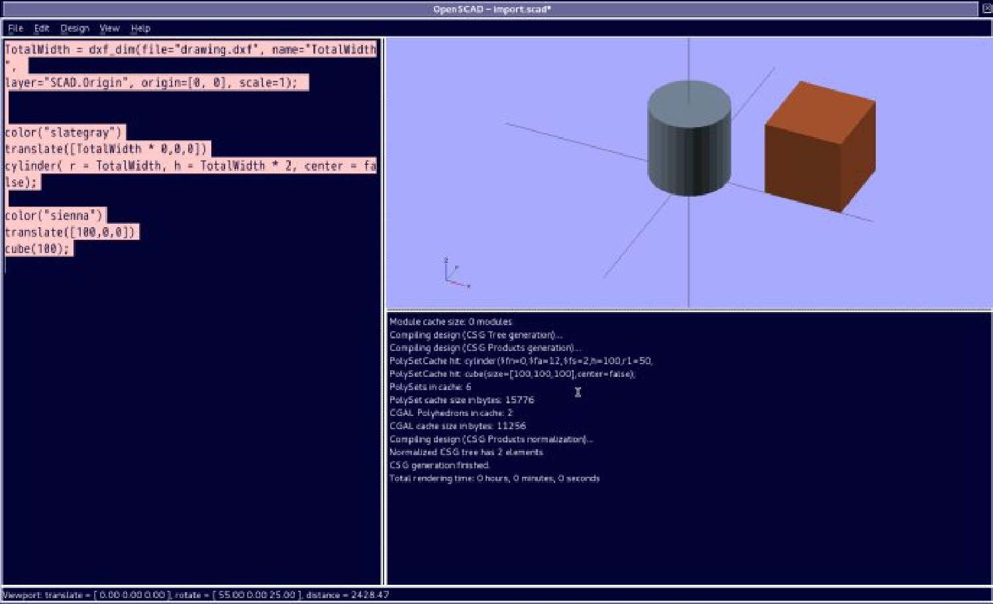Image resolution: width=993 pixels, height=604 pixels.
Task: Open the View menu
Action: (x=109, y=28)
